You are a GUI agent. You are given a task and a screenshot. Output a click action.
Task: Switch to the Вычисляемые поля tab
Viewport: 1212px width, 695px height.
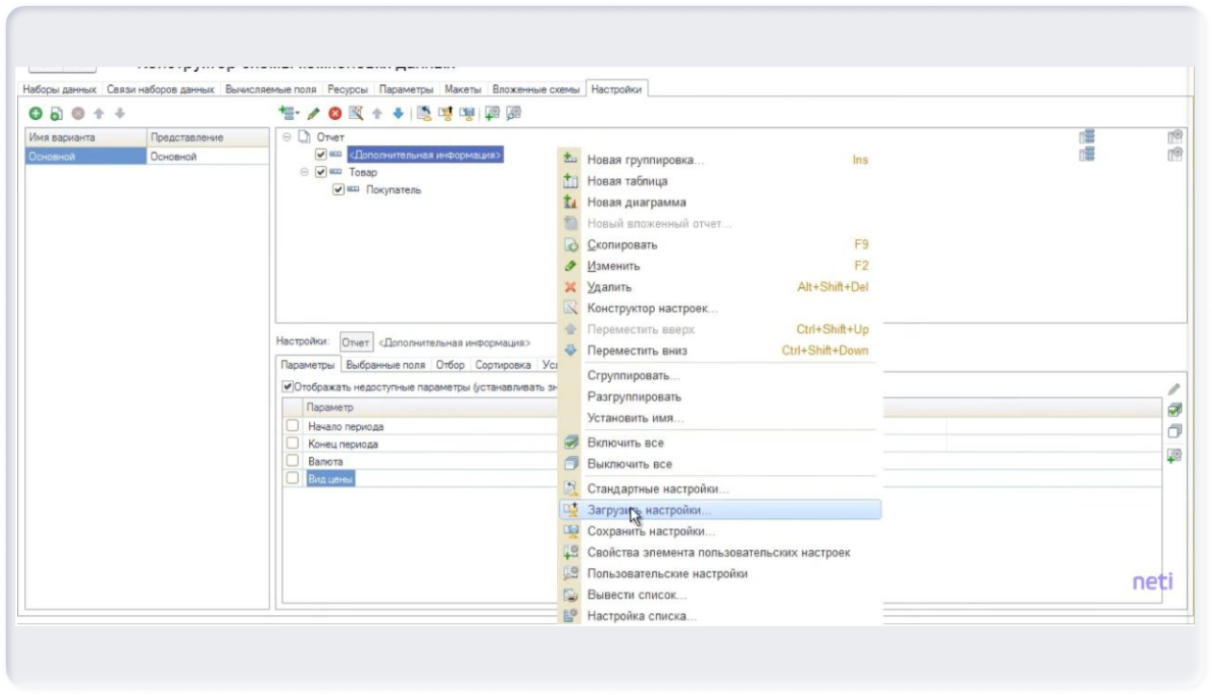(271, 89)
